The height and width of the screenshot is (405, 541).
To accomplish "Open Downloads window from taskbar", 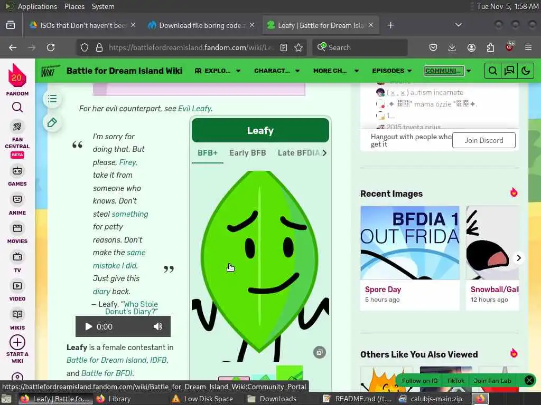I will click(272, 399).
